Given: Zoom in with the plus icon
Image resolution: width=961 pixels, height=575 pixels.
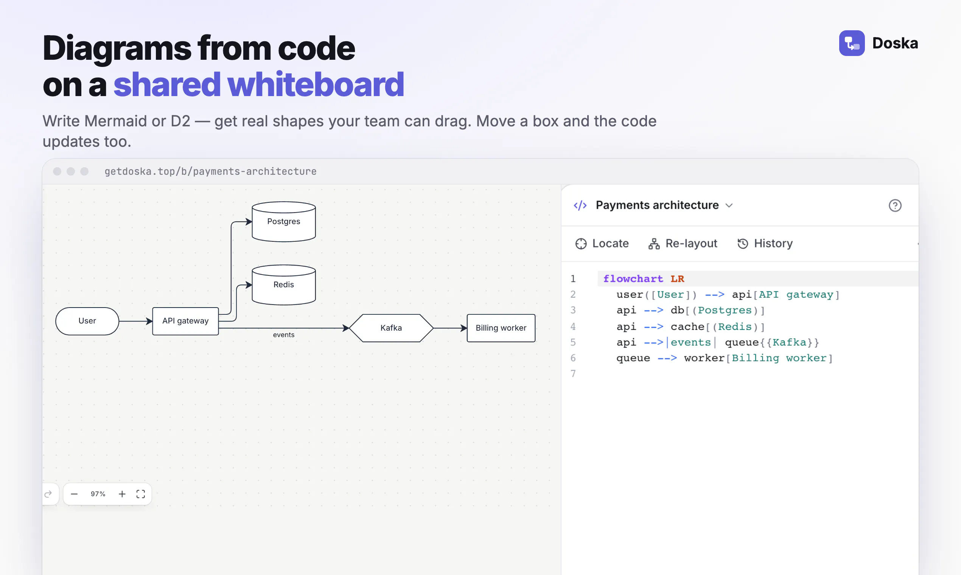Looking at the screenshot, I should pos(122,494).
